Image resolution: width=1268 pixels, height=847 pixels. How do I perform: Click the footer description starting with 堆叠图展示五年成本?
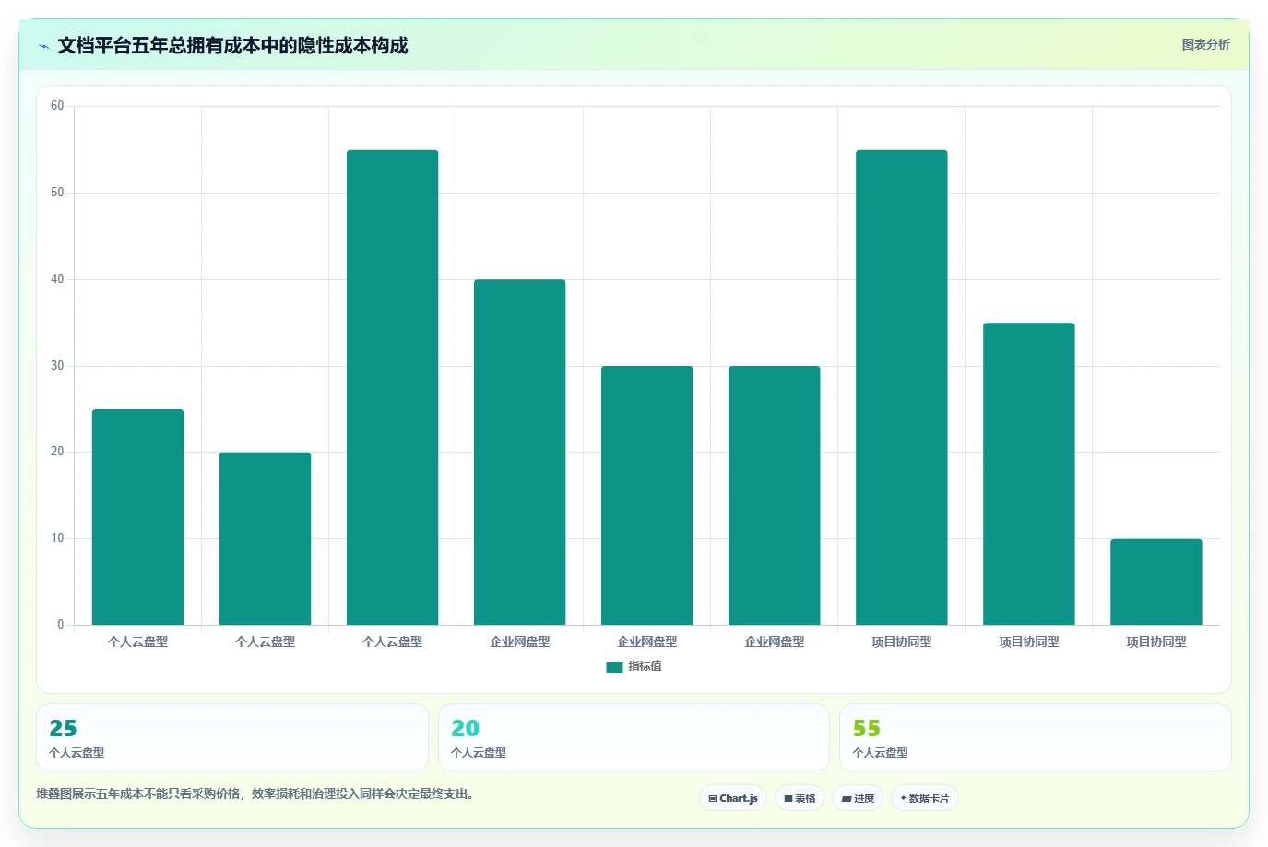255,794
